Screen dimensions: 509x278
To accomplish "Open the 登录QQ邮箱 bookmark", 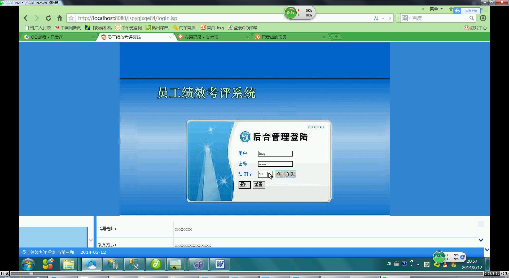I will click(x=243, y=28).
